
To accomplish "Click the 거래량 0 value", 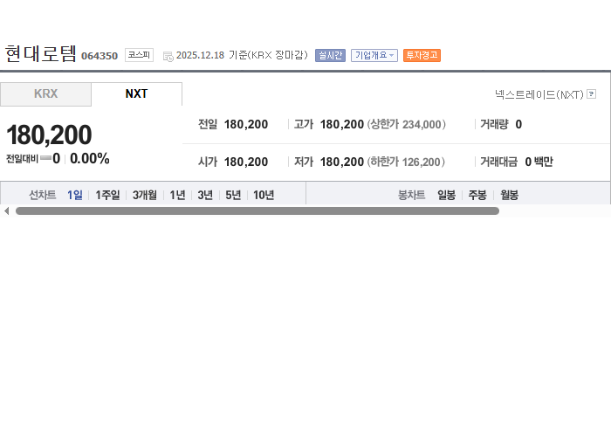I will coord(518,124).
